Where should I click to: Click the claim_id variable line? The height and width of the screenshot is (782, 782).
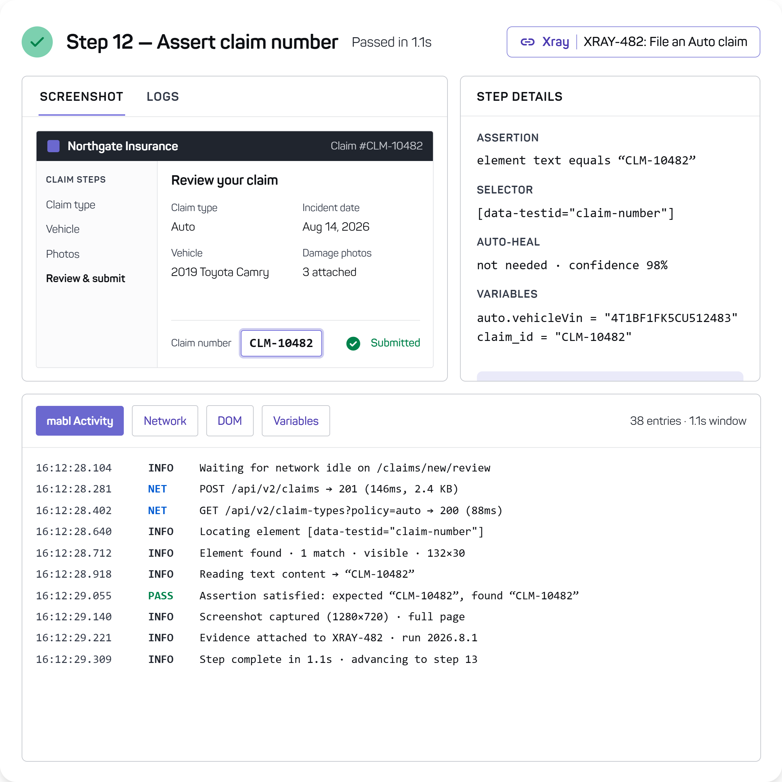click(554, 337)
